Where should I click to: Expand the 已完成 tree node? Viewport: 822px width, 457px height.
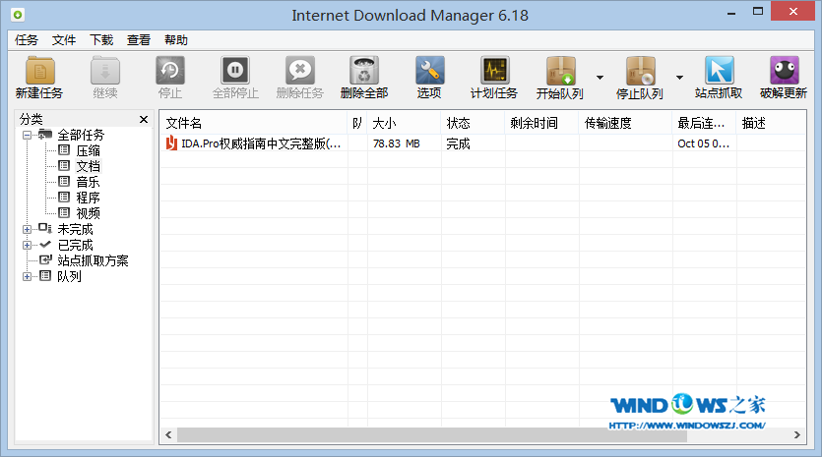tap(27, 245)
